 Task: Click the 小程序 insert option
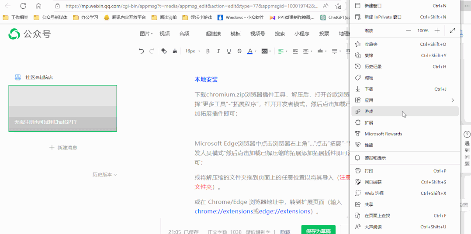(x=302, y=34)
